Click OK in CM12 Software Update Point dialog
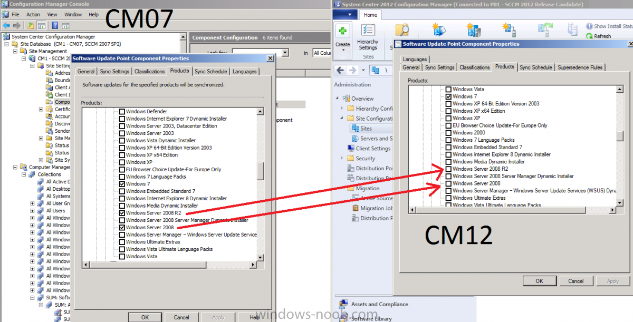 (x=539, y=281)
